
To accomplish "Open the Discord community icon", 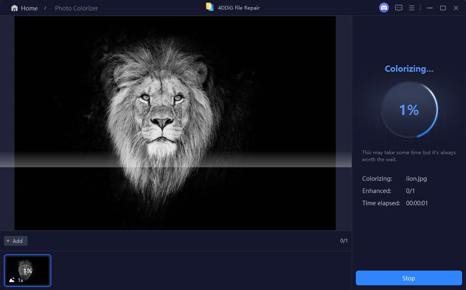I will pos(384,8).
